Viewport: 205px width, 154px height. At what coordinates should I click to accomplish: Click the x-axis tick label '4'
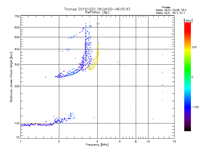click(x=97, y=141)
